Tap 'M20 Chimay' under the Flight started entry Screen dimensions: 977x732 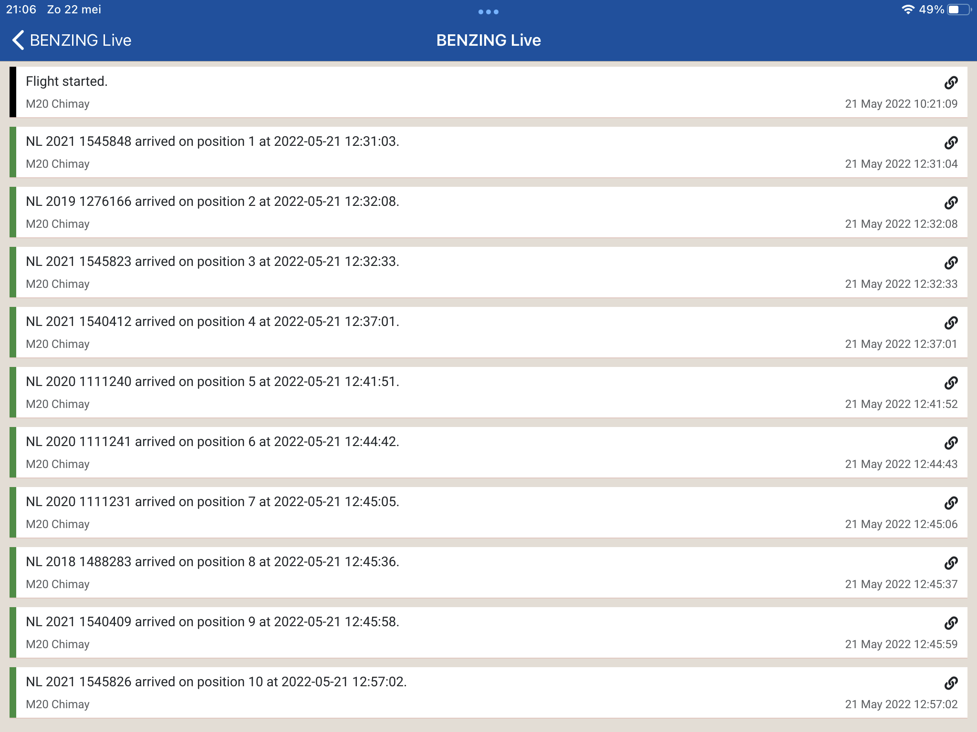[58, 104]
